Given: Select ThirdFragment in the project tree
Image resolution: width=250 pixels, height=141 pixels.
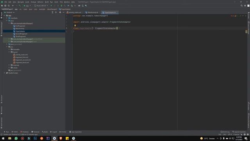Looking at the screenshot, I should pyautogui.click(x=20, y=36).
